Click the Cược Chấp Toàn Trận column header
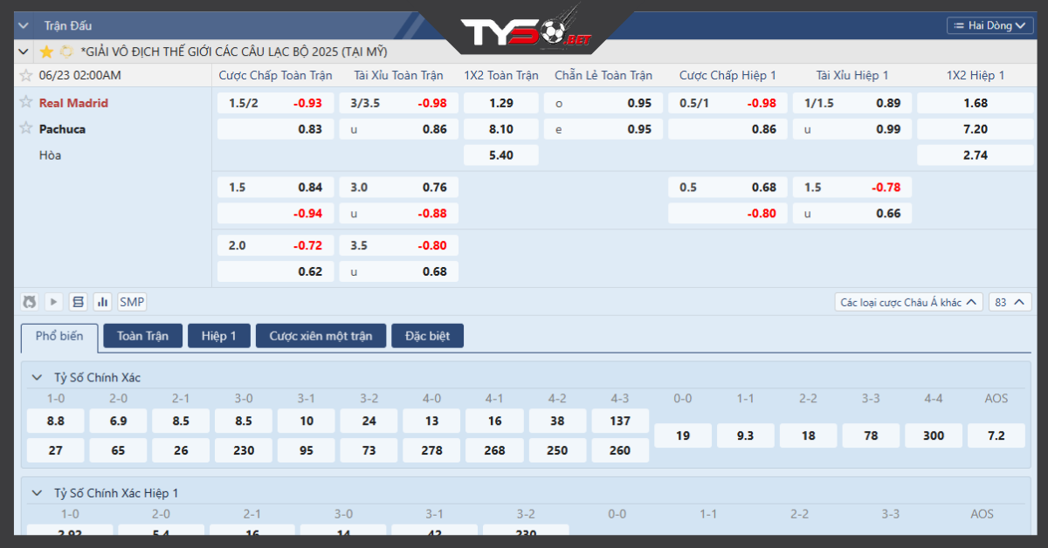This screenshot has width=1048, height=548. click(x=275, y=76)
